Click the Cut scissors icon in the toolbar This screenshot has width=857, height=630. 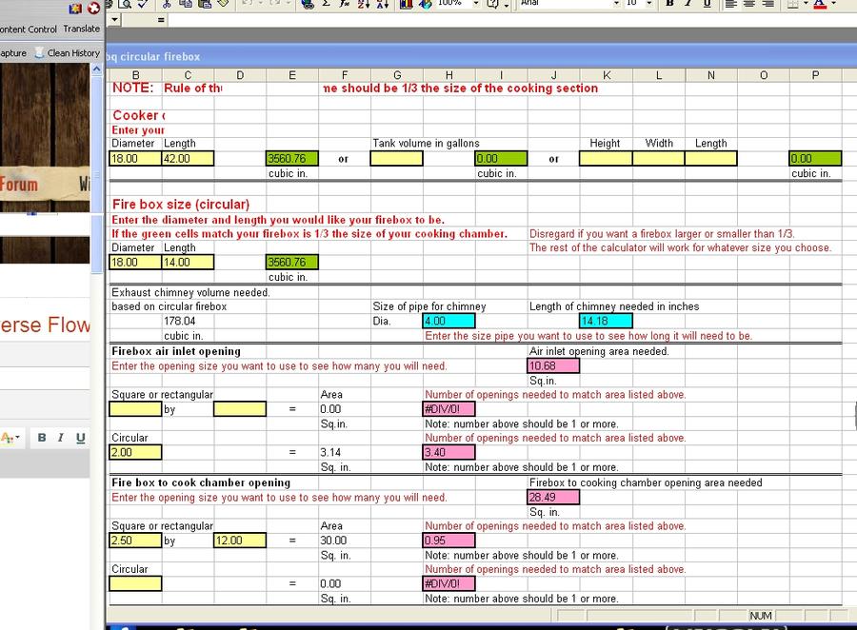[165, 4]
